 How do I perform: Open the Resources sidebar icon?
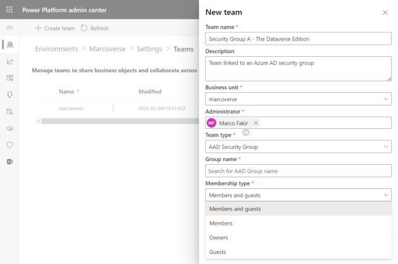[x=10, y=78]
